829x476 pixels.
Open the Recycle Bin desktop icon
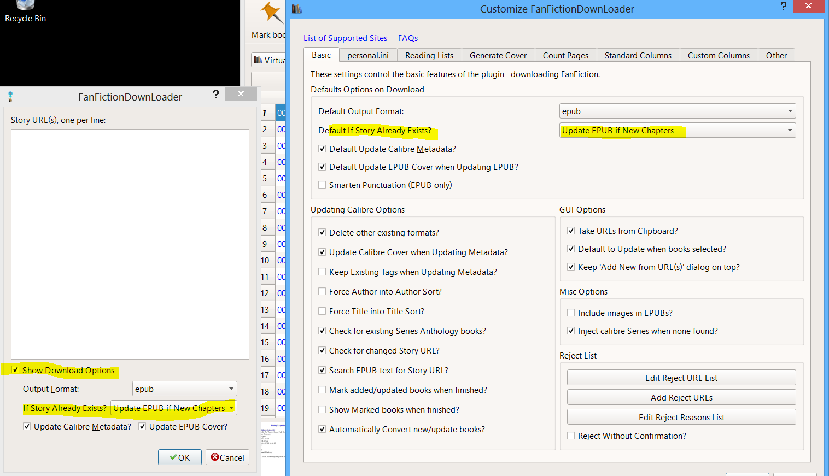[x=25, y=11]
